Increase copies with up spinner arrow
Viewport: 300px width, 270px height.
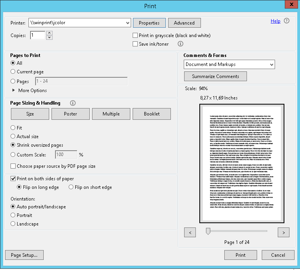pos(49,33)
